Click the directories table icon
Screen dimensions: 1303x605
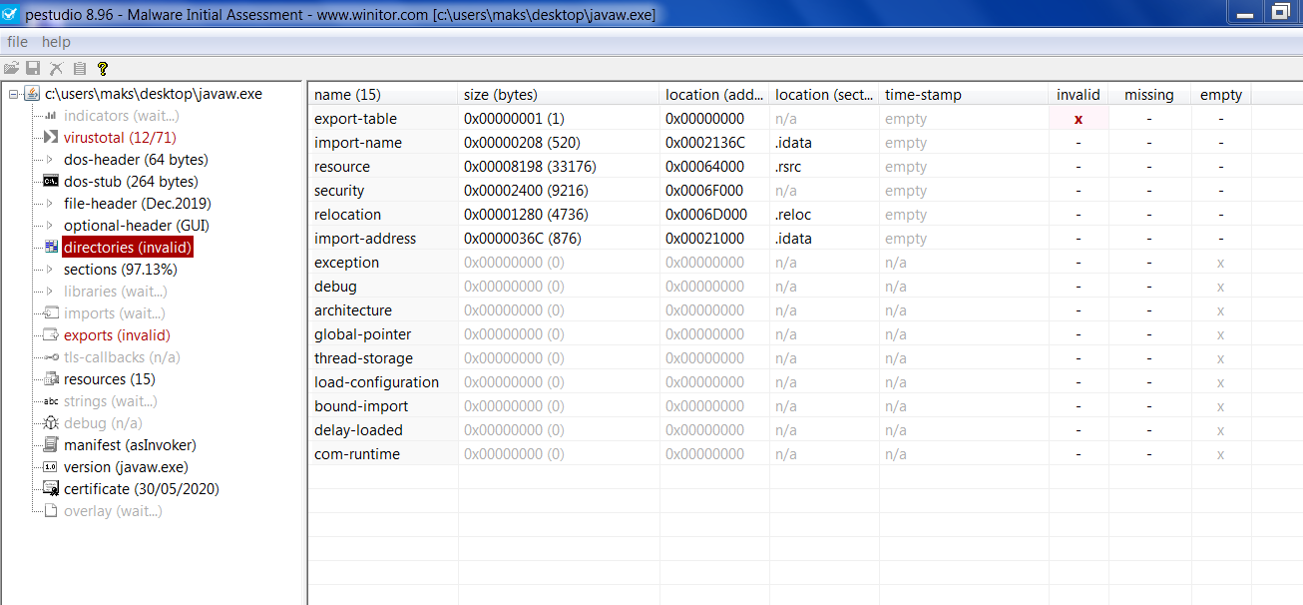51,248
